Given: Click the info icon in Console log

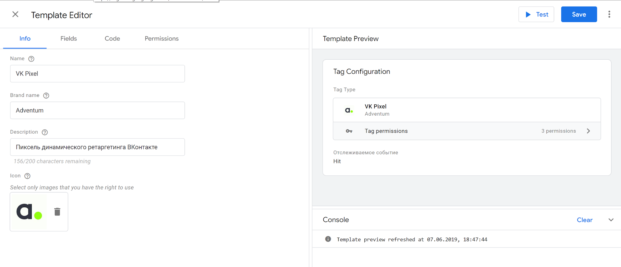Looking at the screenshot, I should click(328, 239).
